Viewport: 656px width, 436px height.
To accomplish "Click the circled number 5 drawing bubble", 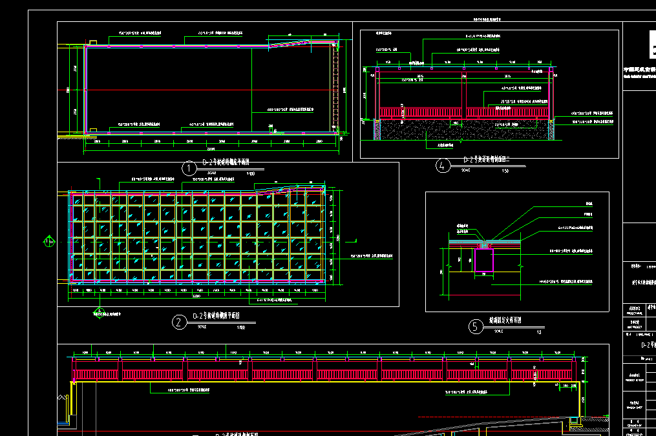I will pos(475,326).
